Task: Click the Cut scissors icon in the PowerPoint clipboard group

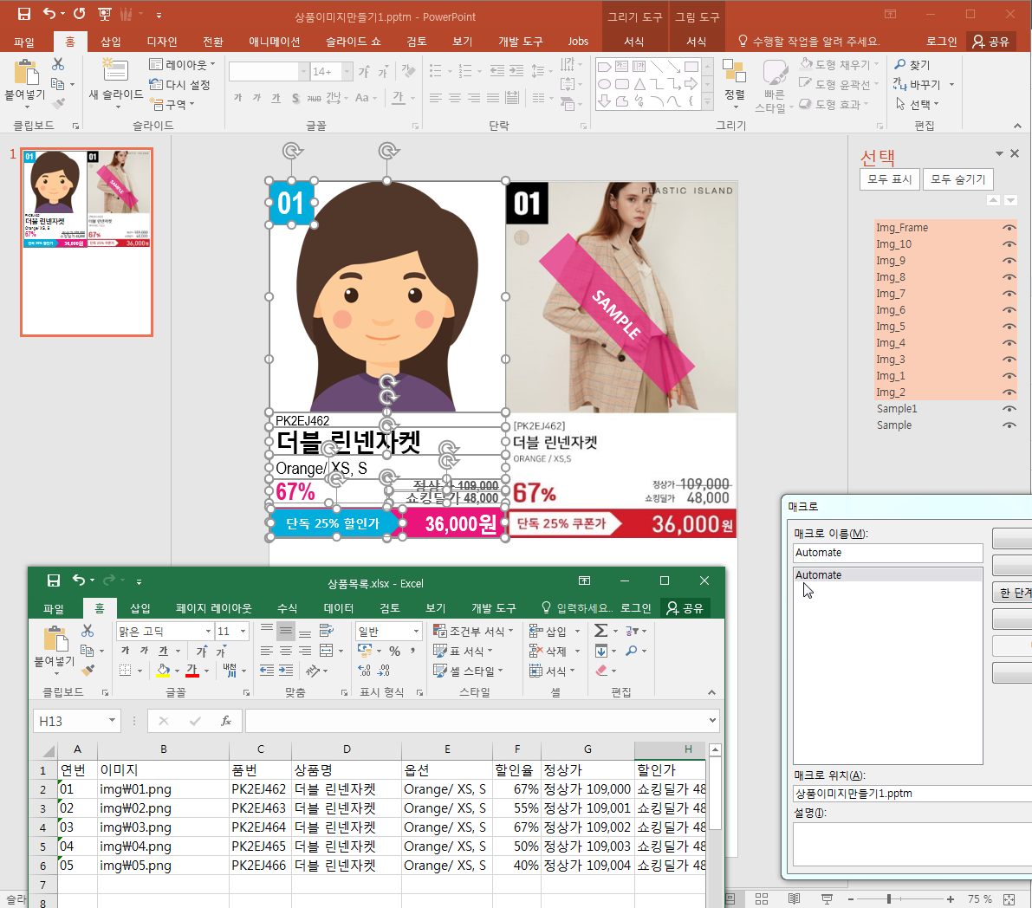Action: click(58, 64)
